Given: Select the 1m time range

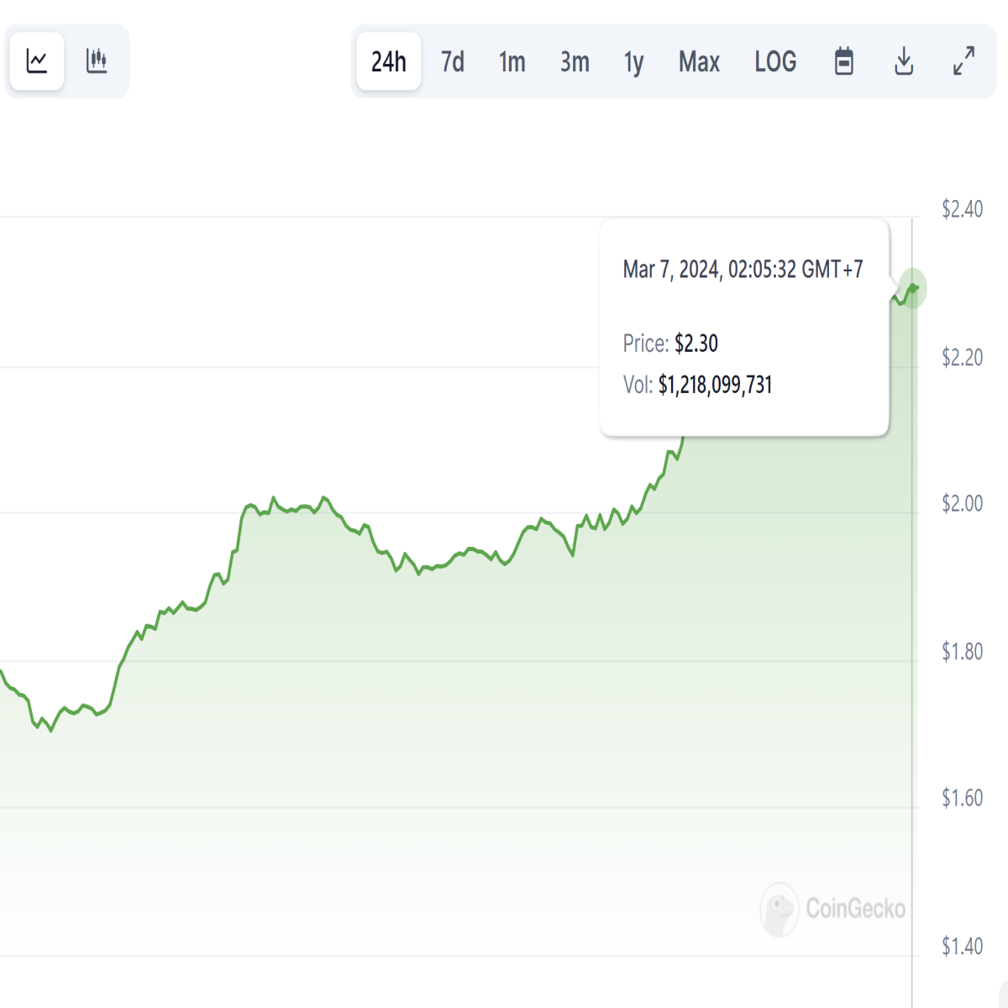Looking at the screenshot, I should point(512,61).
